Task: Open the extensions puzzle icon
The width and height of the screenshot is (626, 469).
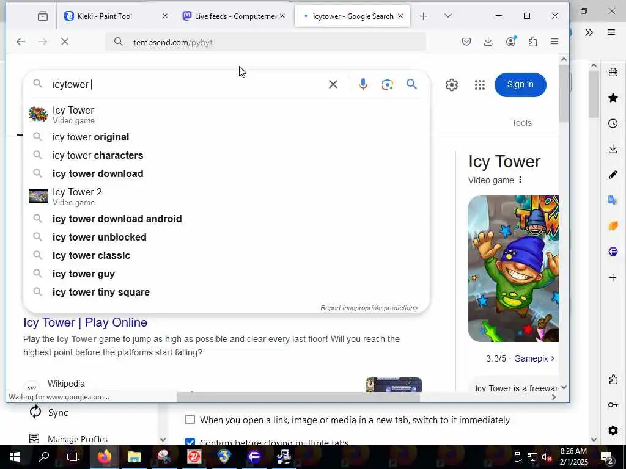Action: point(532,42)
